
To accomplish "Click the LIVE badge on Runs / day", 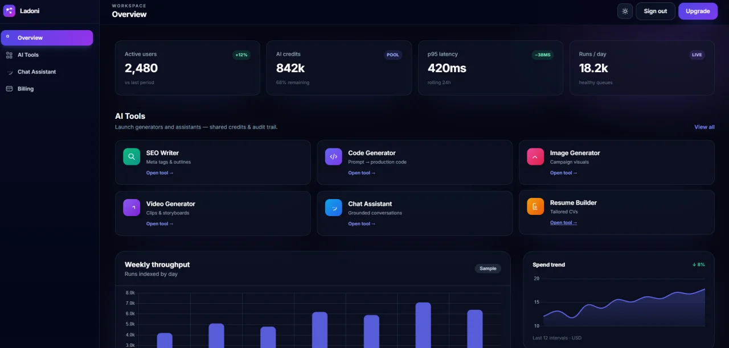I will click(x=697, y=55).
